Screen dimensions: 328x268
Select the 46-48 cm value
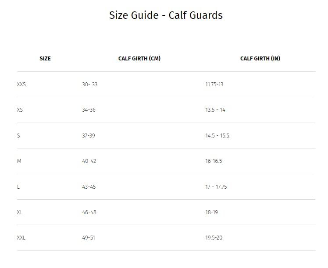coord(89,212)
